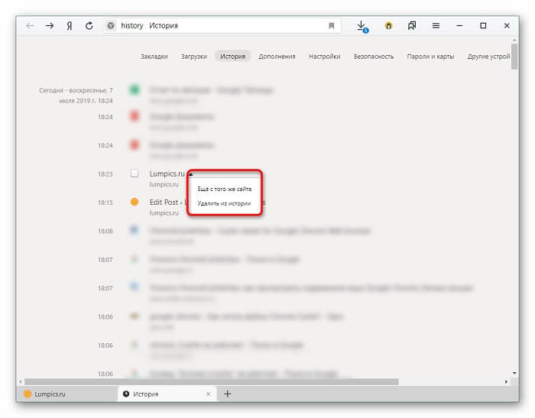Open the Загрузки section
The height and width of the screenshot is (418, 535).
194,57
